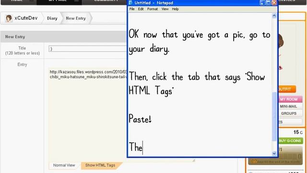Open the Edit menu in Notepad
Screen dimensions: 307x173
click(141, 9)
